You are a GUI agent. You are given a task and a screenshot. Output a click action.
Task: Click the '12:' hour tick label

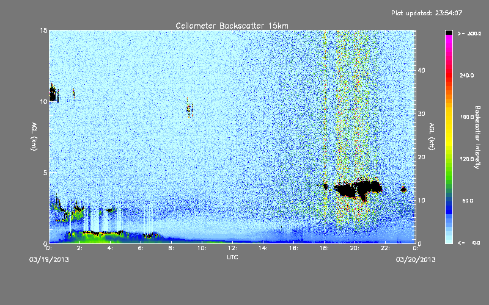233,248
